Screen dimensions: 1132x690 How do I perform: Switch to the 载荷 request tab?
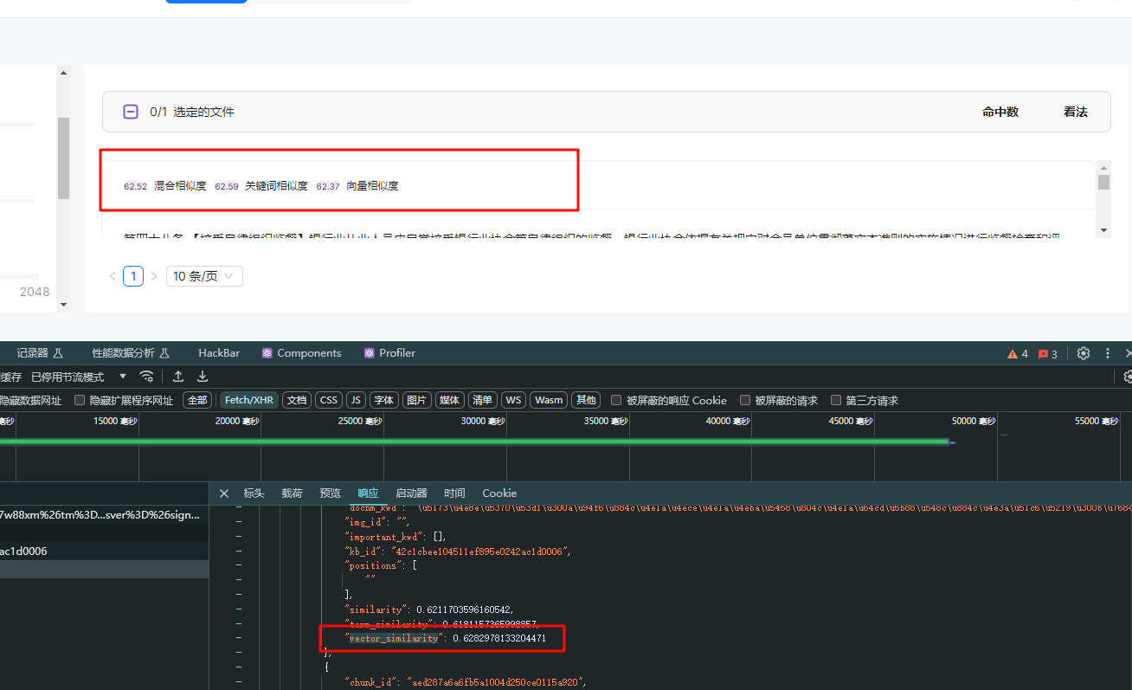coord(292,493)
